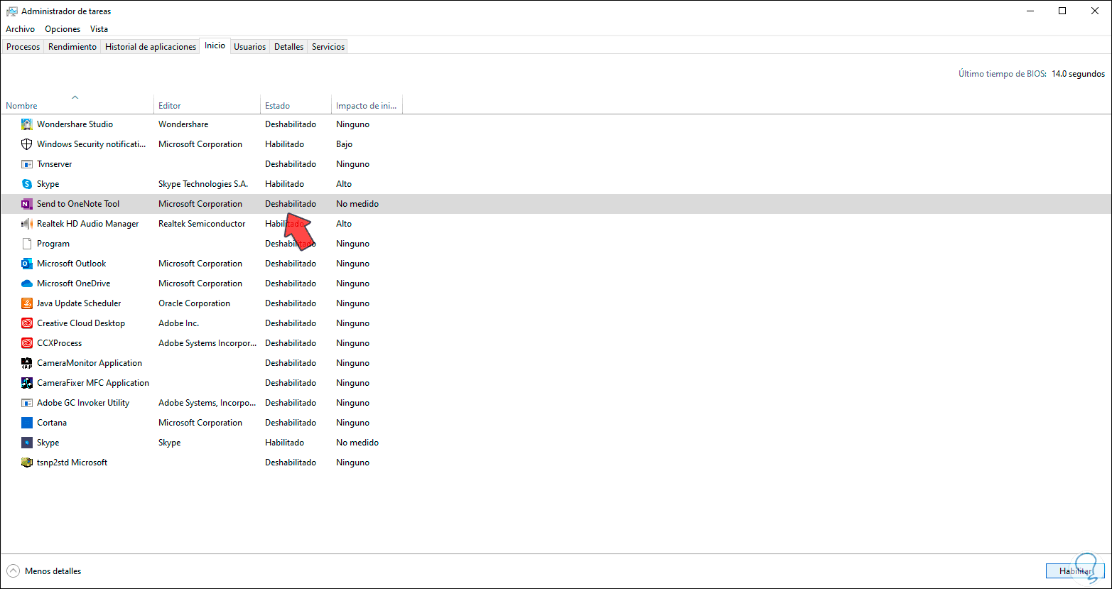Select the 'Microsoft OneDrive' name text
This screenshot has height=589, width=1112.
tap(74, 283)
